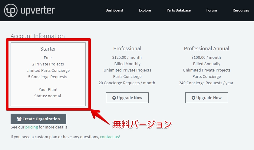254x150 pixels.
Task: Open the Dashboard menu item
Action: coord(114,10)
